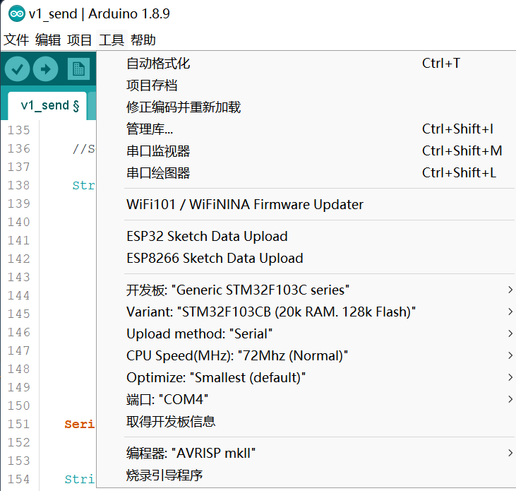This screenshot has height=491, width=516.
Task: Click the Ctrl+Shift+M shortcut label
Action: click(462, 150)
